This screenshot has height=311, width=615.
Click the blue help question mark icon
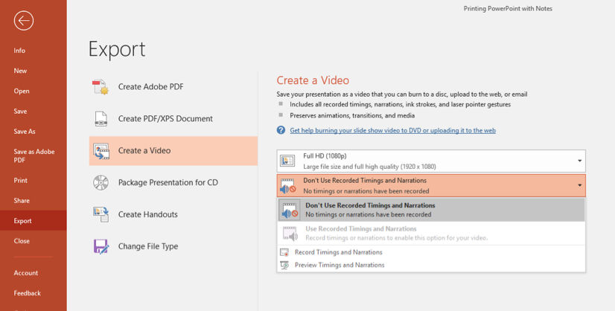tap(281, 130)
